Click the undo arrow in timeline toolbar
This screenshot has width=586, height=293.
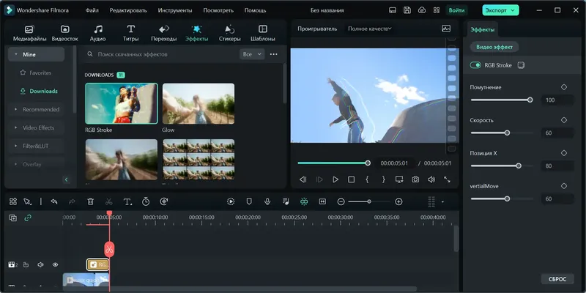54,201
